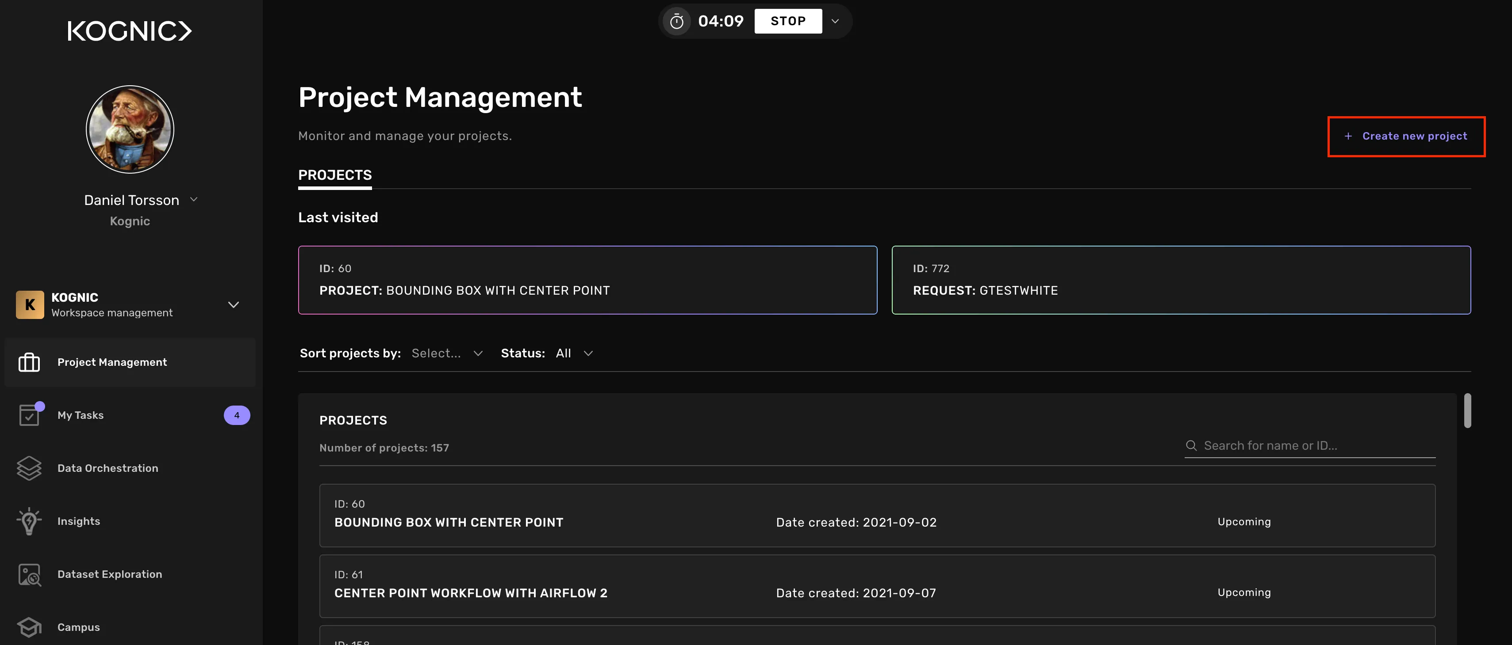Open Center Point Workflow With Airflow 2 row
1512x645 pixels.
coord(877,586)
